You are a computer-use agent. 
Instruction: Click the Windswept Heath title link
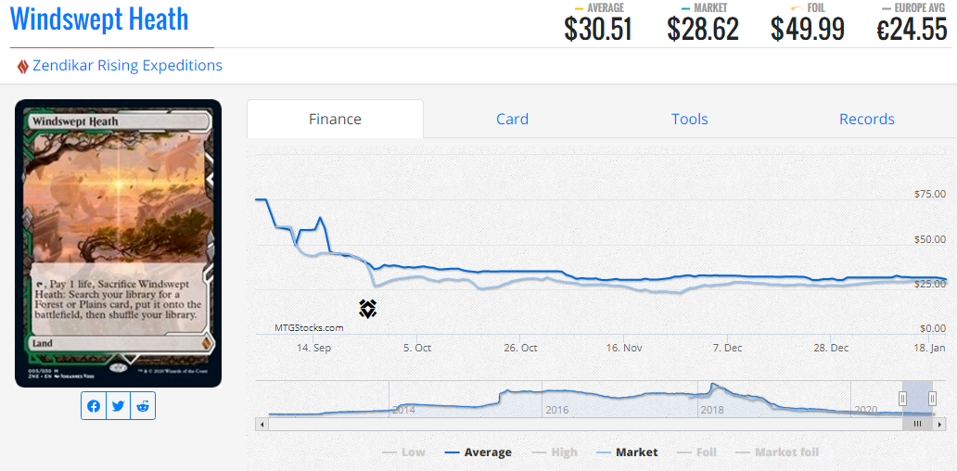pyautogui.click(x=99, y=19)
